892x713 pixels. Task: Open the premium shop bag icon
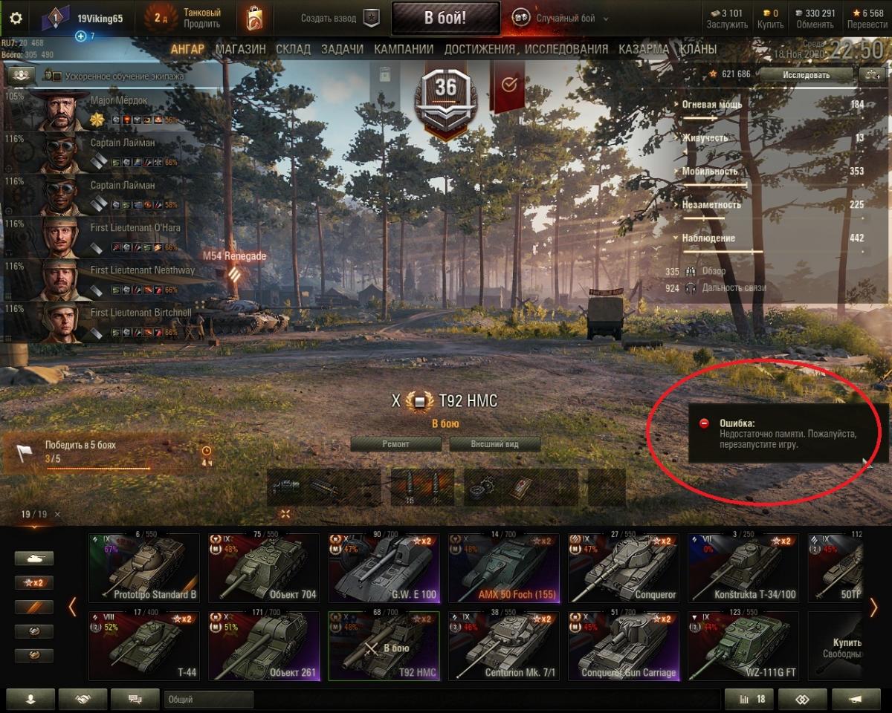point(255,19)
